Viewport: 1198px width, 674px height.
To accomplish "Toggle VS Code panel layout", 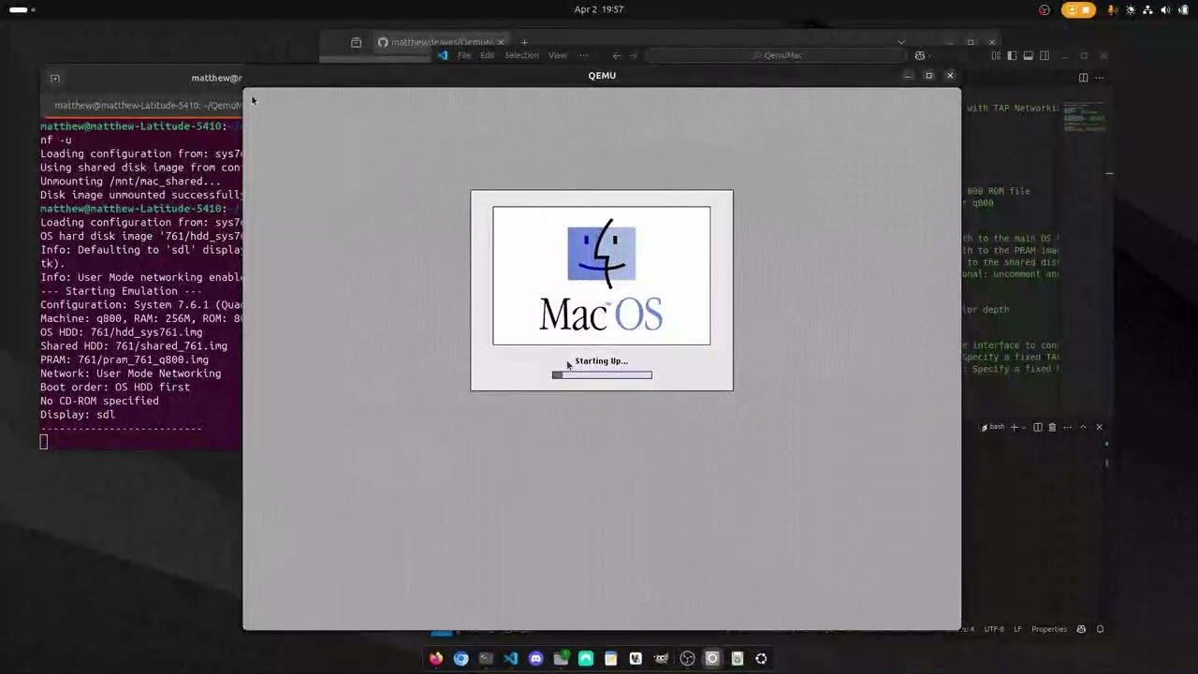I will coord(1028,55).
